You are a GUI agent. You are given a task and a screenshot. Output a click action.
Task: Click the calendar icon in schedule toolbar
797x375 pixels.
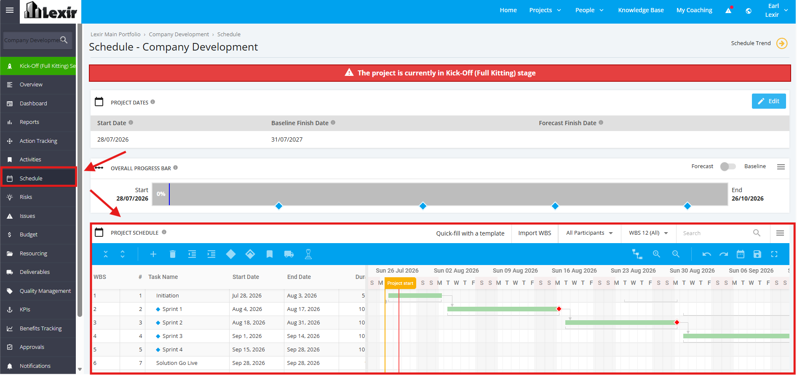(x=741, y=254)
